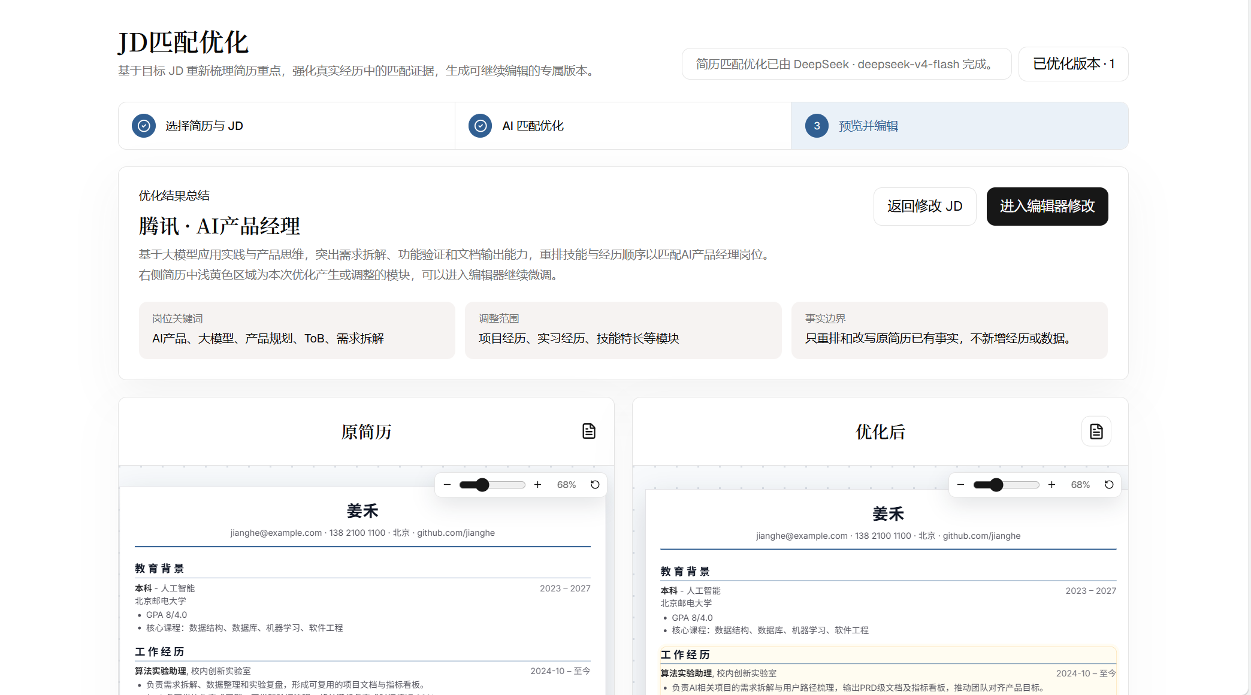Adjust zoom slider in 优化后 preview
1251x695 pixels.
1007,485
